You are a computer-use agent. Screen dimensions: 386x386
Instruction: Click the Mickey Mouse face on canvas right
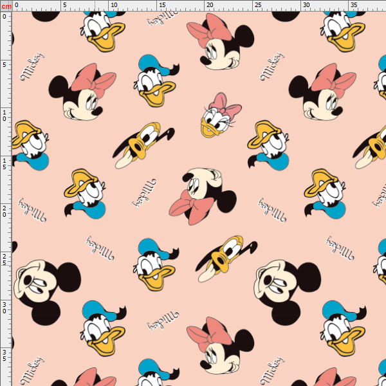[283, 286]
